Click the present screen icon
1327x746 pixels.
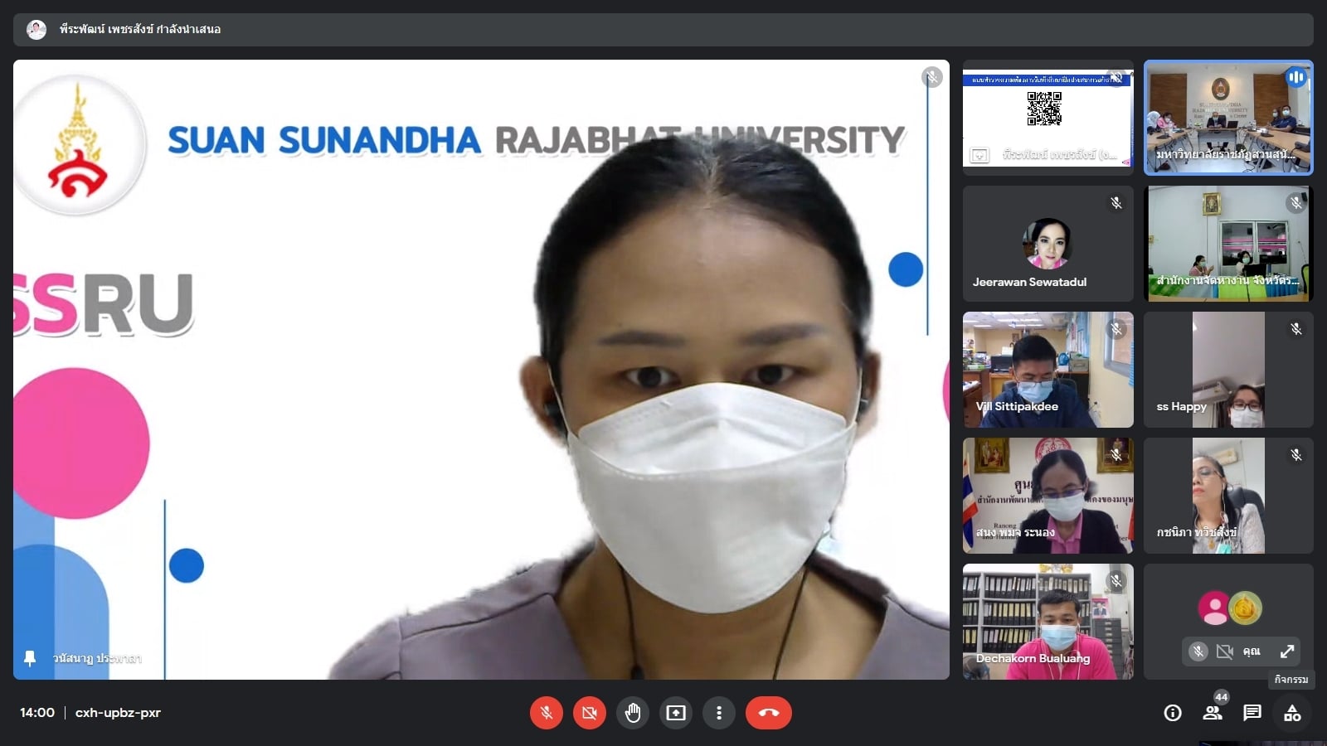[676, 713]
